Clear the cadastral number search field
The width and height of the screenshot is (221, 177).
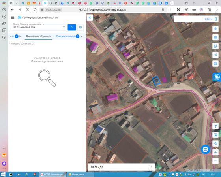coord(64,28)
